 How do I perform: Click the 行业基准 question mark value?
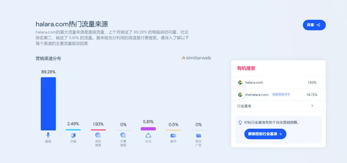[x=312, y=106]
